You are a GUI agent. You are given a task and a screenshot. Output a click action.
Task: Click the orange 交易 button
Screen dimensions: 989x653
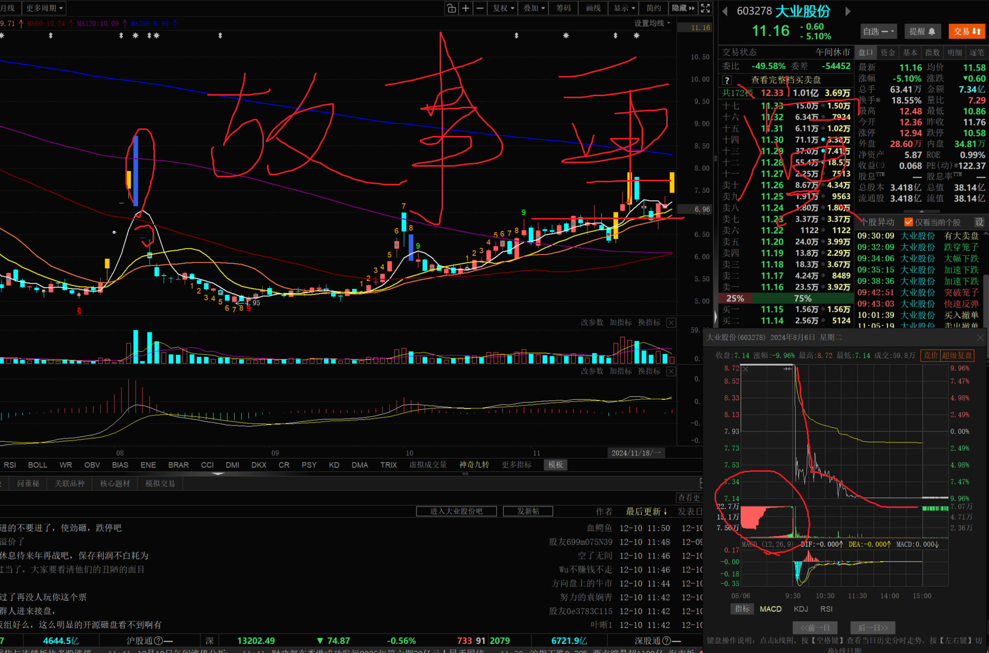[966, 31]
